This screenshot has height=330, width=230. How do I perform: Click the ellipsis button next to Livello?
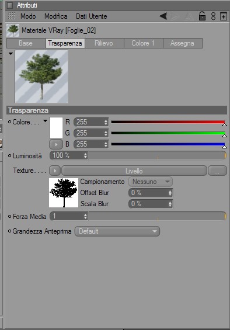[217, 171]
